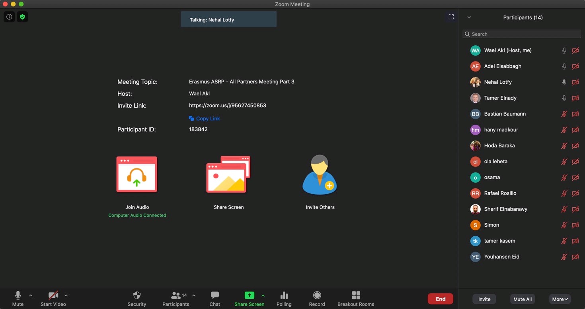Click the copy icon beside Copy Link
Image resolution: width=585 pixels, height=309 pixels.
pyautogui.click(x=191, y=118)
